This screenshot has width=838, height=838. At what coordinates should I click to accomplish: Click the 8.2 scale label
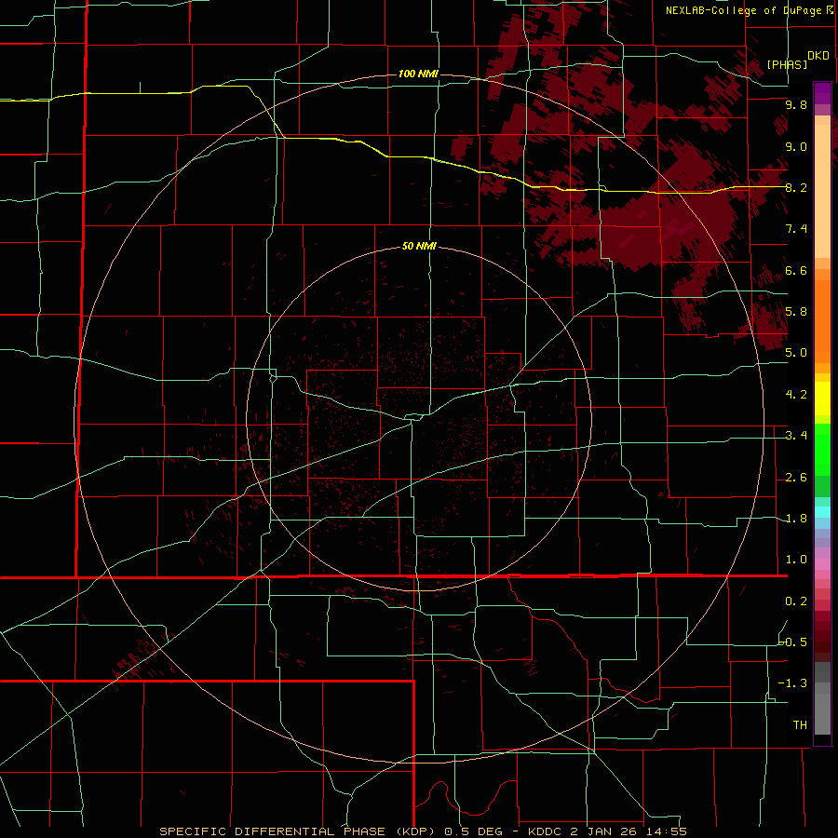coord(796,187)
